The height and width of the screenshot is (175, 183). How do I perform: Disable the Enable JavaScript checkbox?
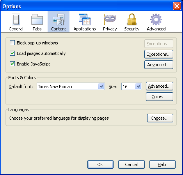(x=12, y=64)
